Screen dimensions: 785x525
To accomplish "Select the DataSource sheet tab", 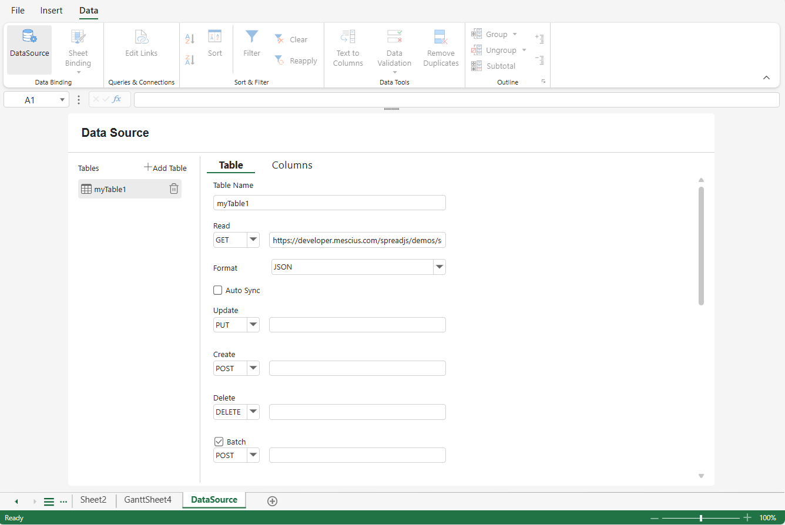I will (214, 500).
